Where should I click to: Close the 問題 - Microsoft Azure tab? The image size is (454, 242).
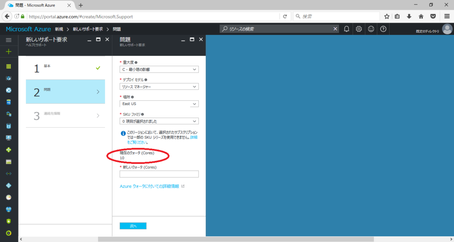(69, 5)
